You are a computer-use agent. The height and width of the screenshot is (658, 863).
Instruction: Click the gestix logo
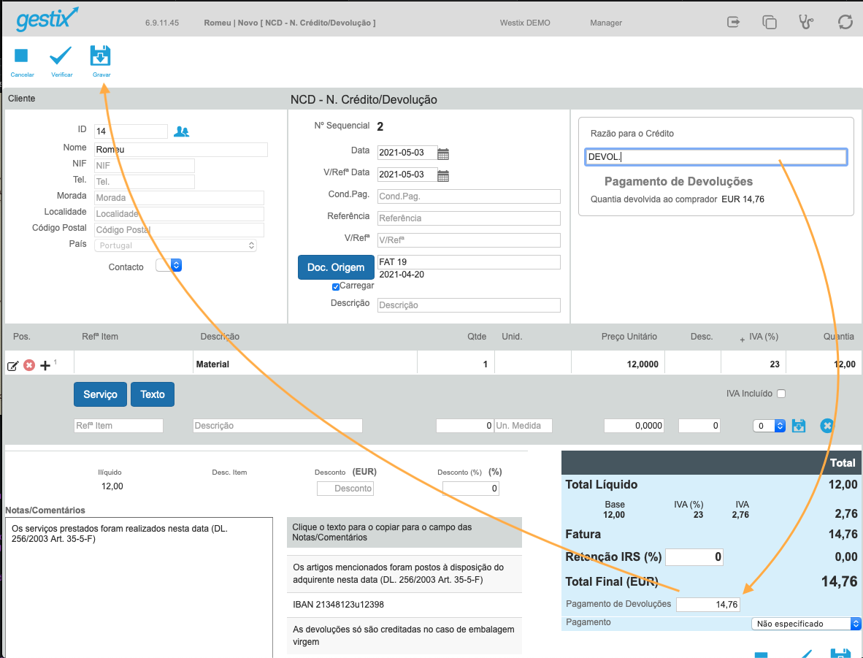point(47,19)
